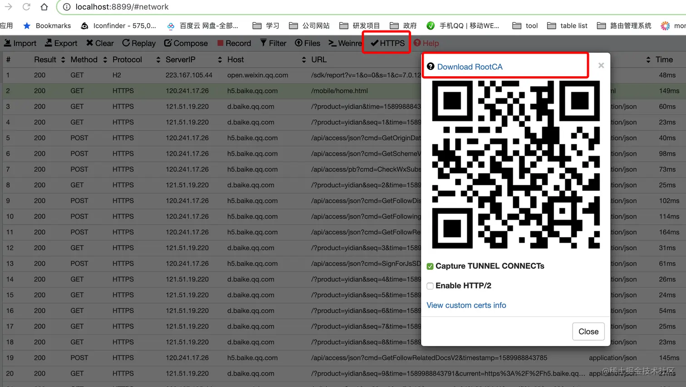Screen dimensions: 686x387
Task: Dismiss the HTTPS dialog with the X
Action: click(601, 65)
